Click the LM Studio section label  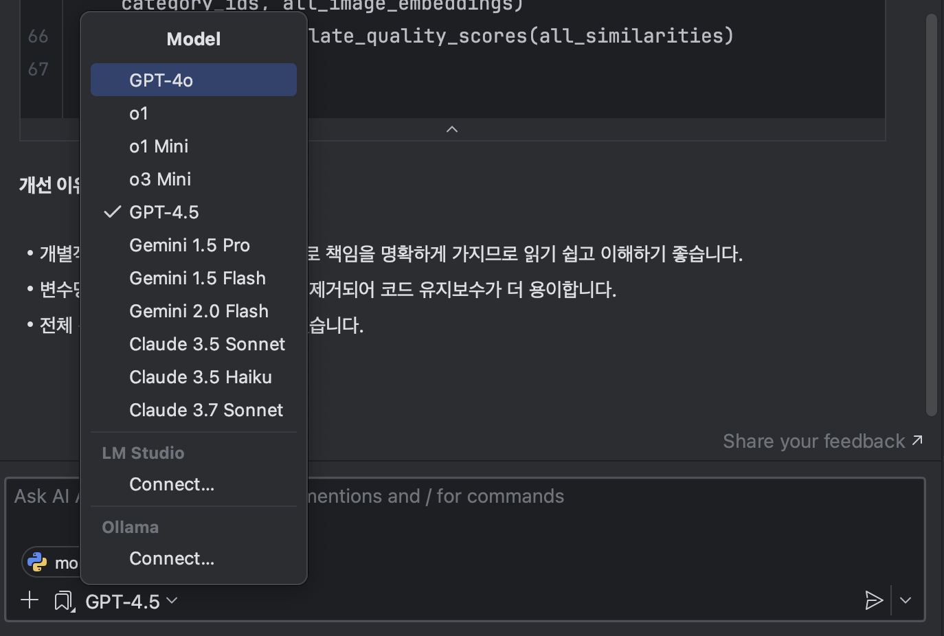143,453
